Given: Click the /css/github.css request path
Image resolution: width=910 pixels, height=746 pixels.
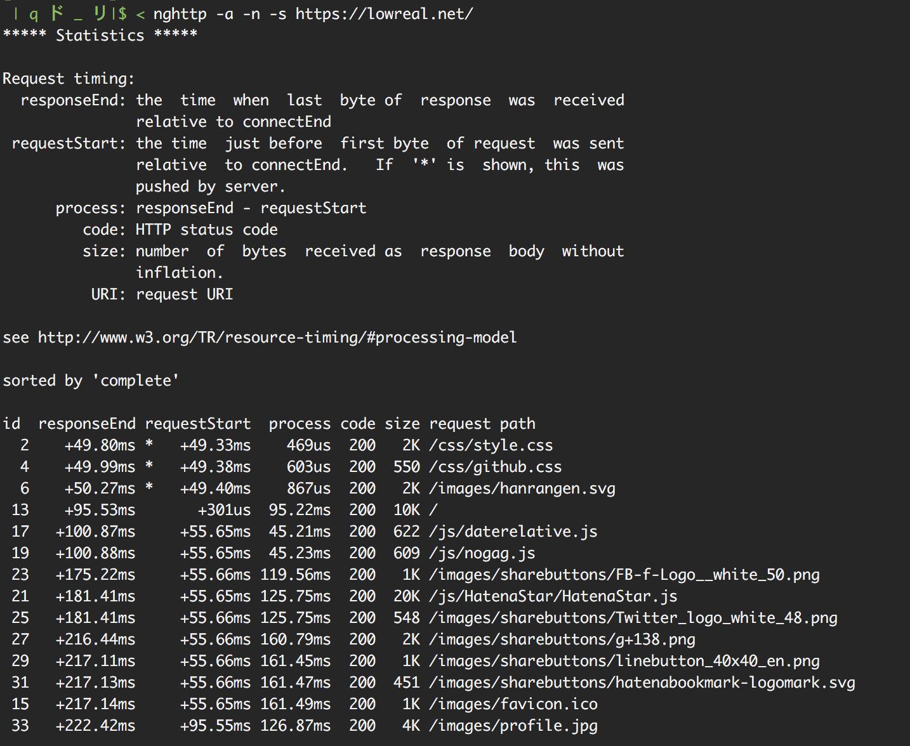Looking at the screenshot, I should tap(495, 467).
